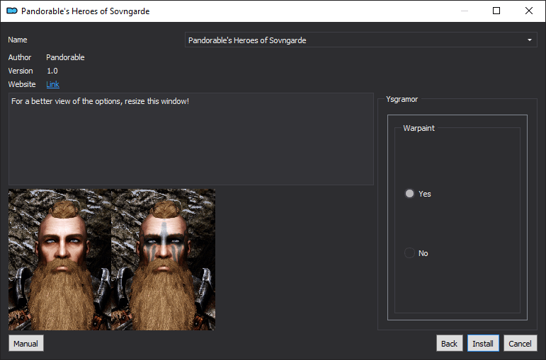Viewport: 546px width, 360px height.
Task: Go Back to the previous installer page
Action: point(449,343)
